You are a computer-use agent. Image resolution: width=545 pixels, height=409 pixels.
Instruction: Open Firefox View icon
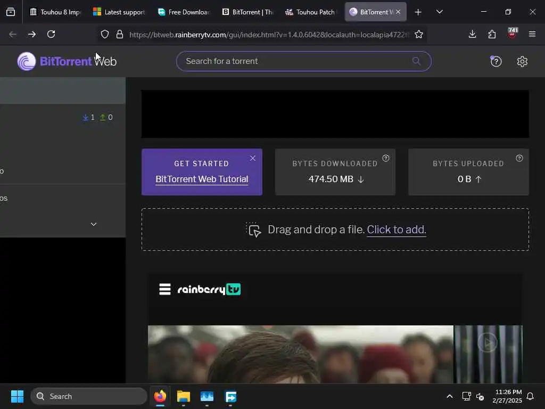tap(11, 12)
